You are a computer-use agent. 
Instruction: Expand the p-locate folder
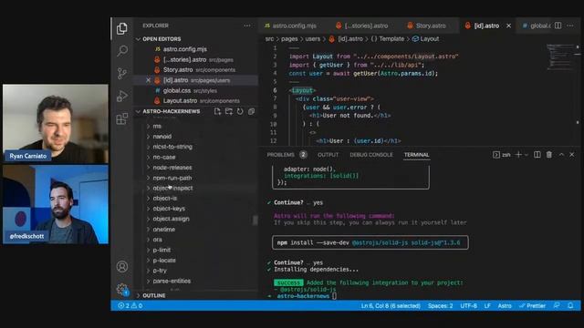coord(164,261)
